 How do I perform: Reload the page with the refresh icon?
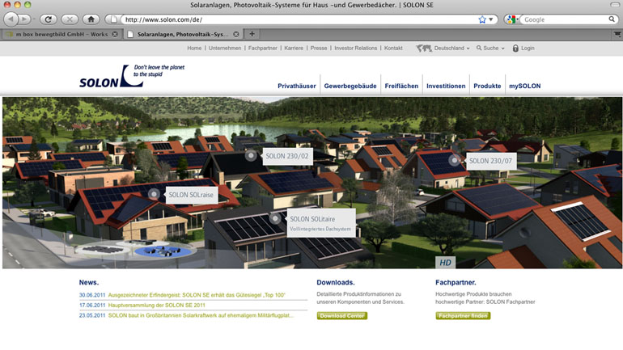[48, 19]
